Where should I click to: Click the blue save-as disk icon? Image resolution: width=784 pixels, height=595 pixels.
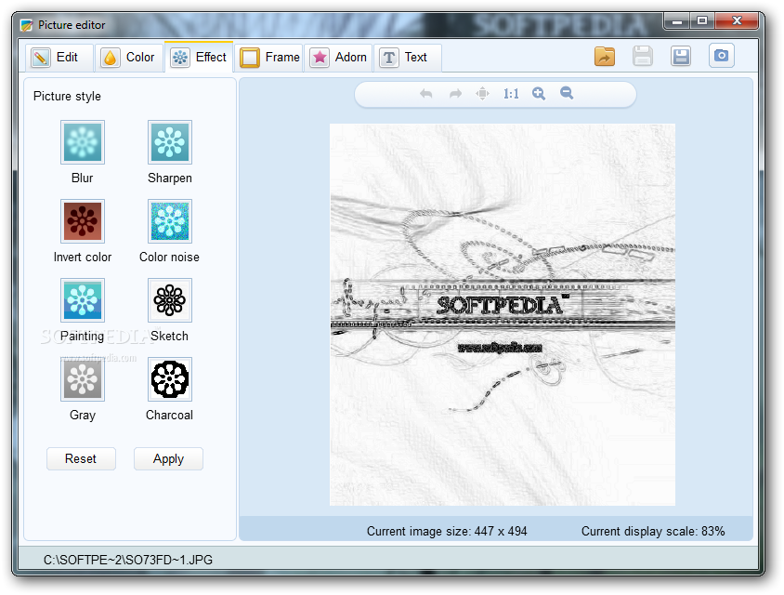click(681, 56)
